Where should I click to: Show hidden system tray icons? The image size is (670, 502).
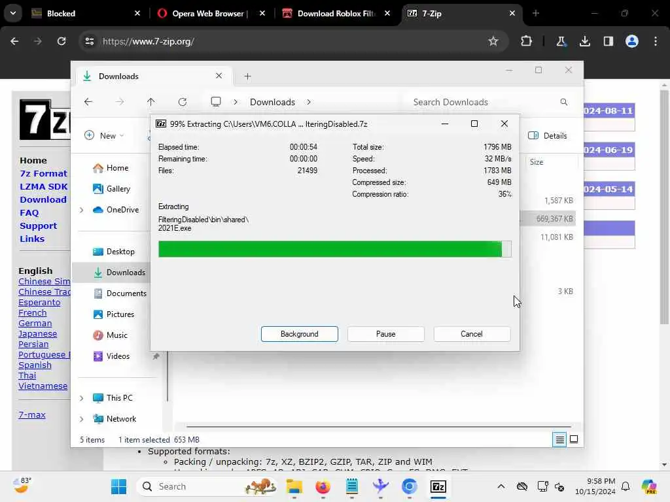(501, 486)
